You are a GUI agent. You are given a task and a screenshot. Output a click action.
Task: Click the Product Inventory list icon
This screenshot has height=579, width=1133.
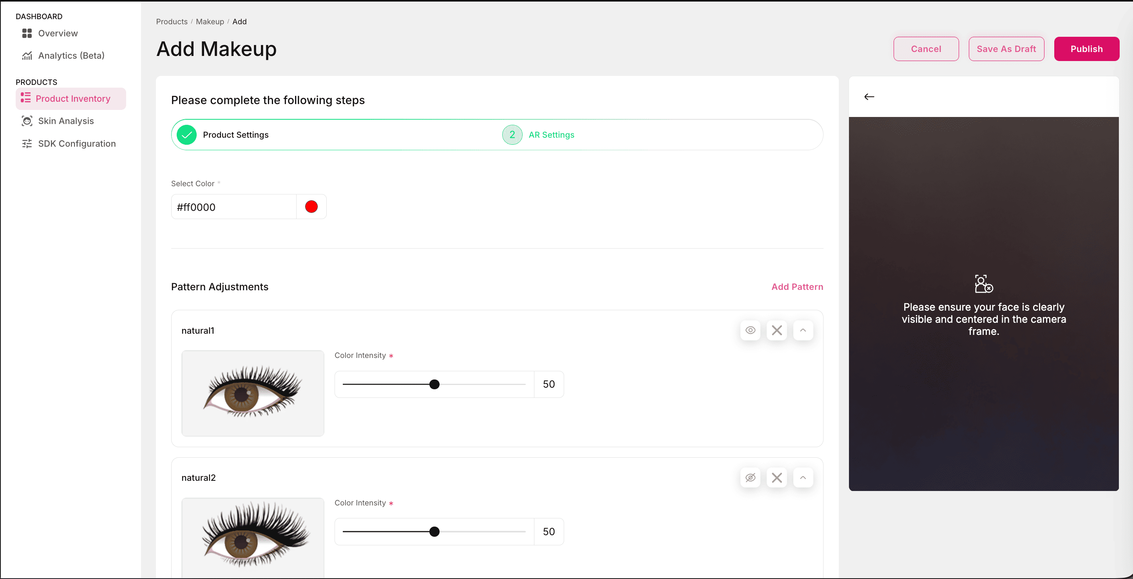tap(25, 98)
